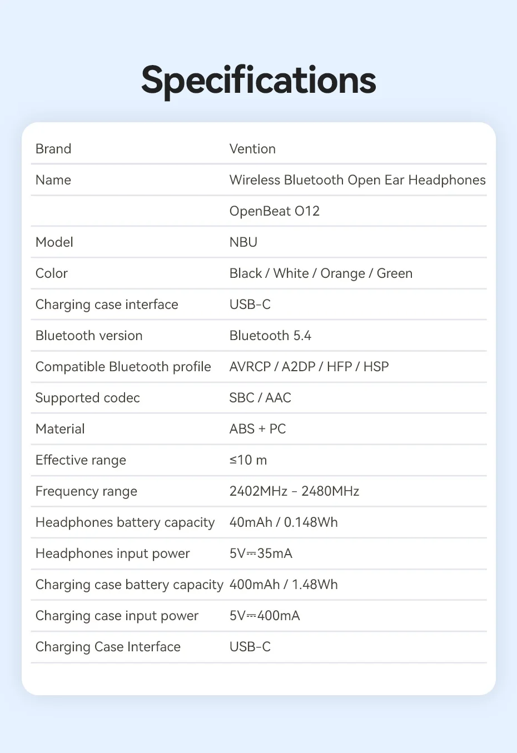The image size is (517, 753).
Task: Click the ≤10 m effective range value
Action: coord(248,460)
